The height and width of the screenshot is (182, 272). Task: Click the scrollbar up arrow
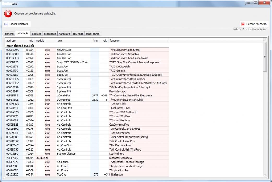point(265,40)
